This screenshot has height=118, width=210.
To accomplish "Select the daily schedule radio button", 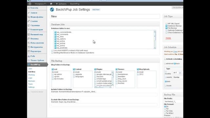I will [x=166, y=81].
